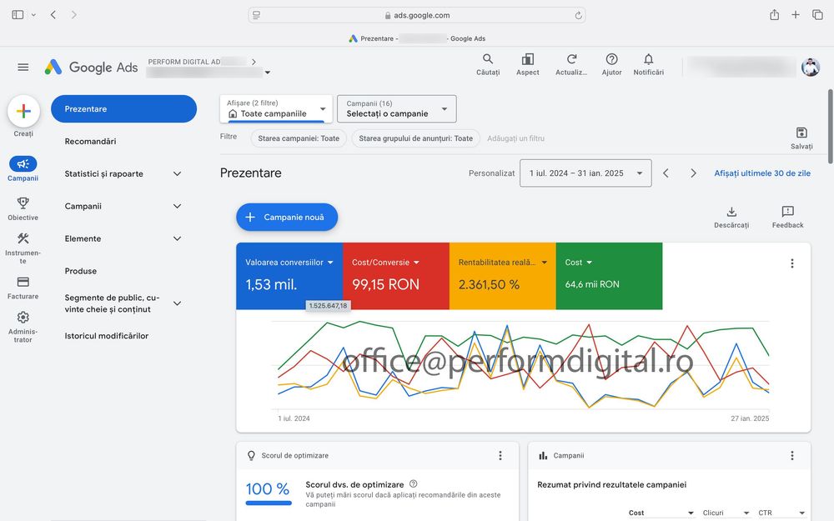Open the Feedback icon

788,218
